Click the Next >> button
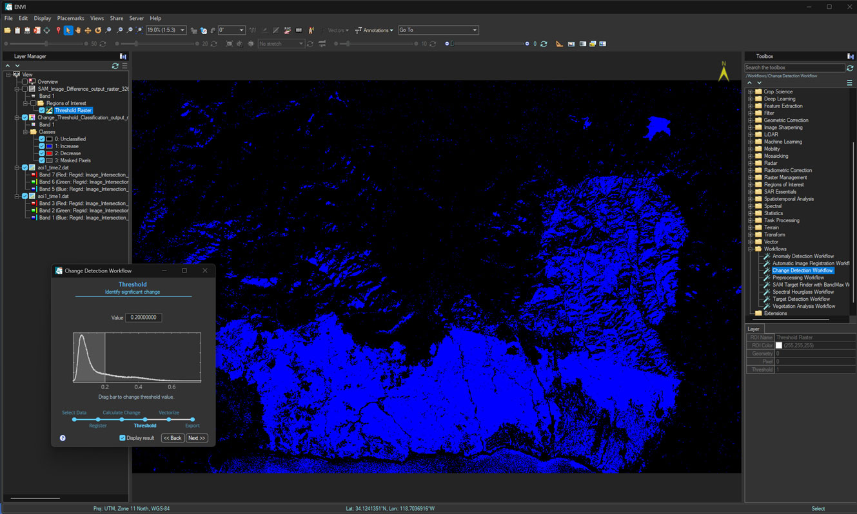The image size is (857, 514). click(197, 438)
